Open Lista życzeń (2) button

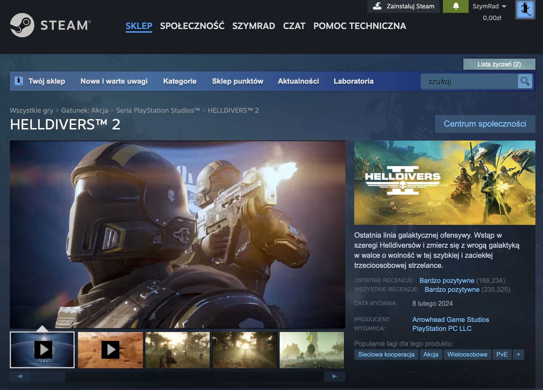click(x=499, y=64)
